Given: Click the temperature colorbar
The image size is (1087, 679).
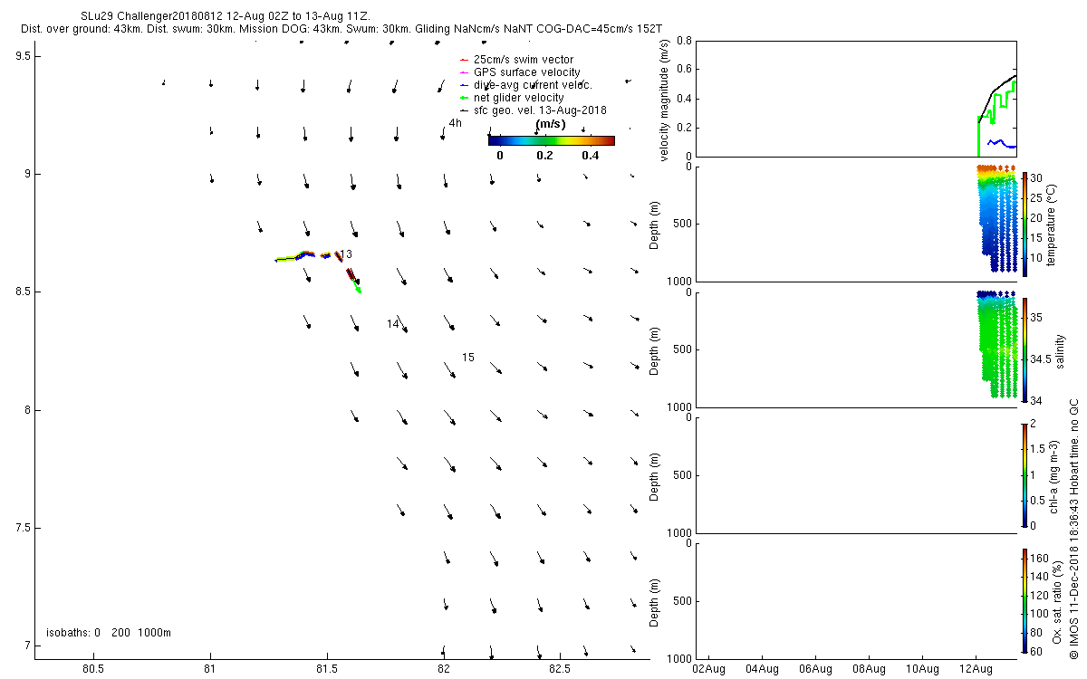Looking at the screenshot, I should (x=1024, y=224).
